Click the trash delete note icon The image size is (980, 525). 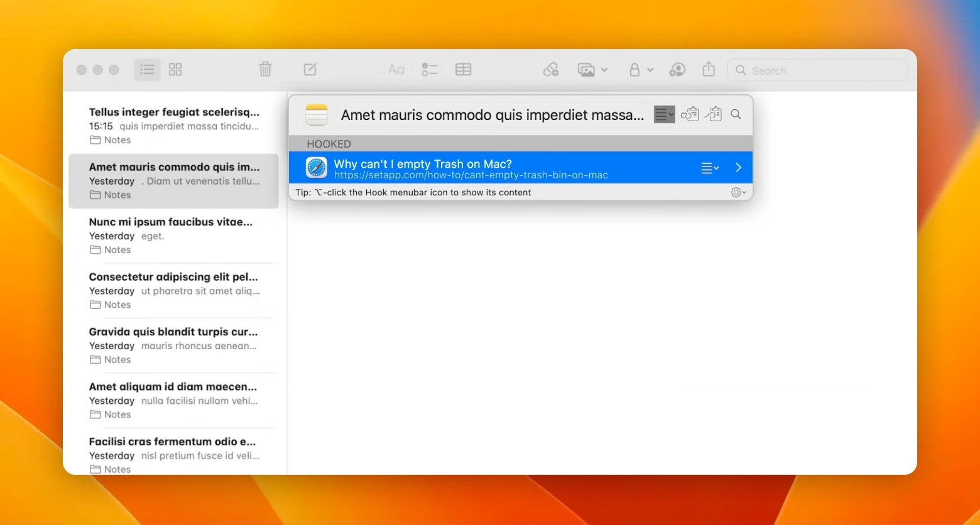tap(265, 70)
